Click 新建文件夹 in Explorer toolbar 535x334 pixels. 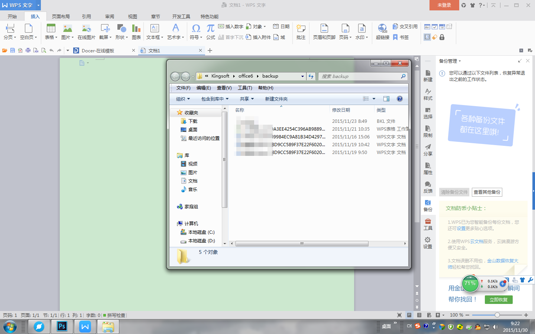[x=276, y=99]
